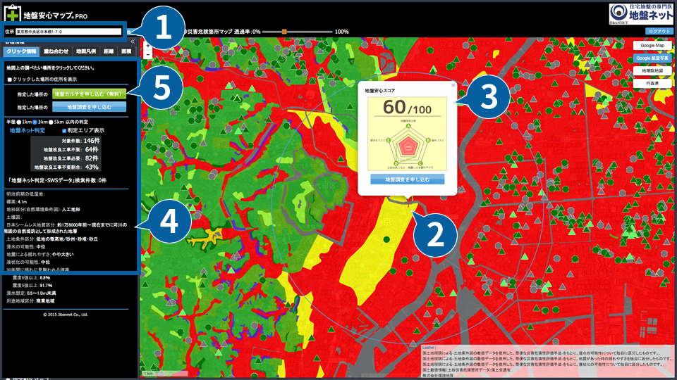Switch base map to Google 航空写真
Viewport: 677px width, 380px height.
[652, 58]
